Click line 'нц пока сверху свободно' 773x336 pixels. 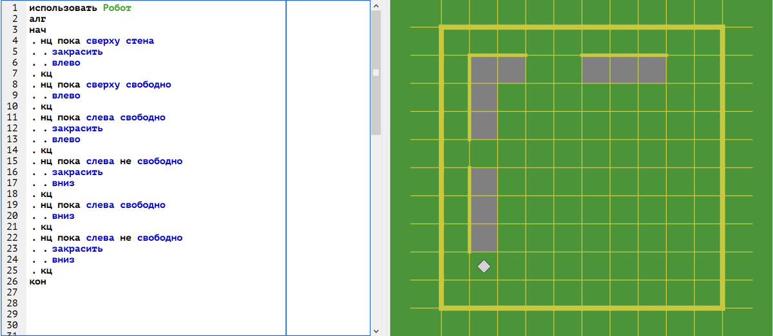[106, 84]
